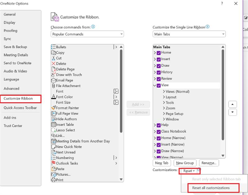
Task: Open info tooltip beside Customize the Single Line Ribbon
Action: pos(207,27)
